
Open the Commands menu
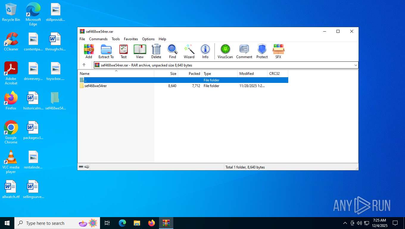point(98,39)
